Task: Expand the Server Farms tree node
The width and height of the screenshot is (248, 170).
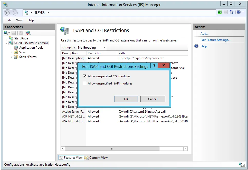Action: [x=12, y=57]
